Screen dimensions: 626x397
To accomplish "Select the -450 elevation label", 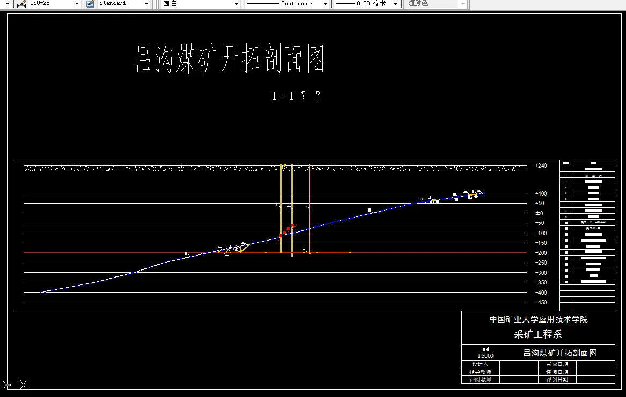I will [x=541, y=302].
